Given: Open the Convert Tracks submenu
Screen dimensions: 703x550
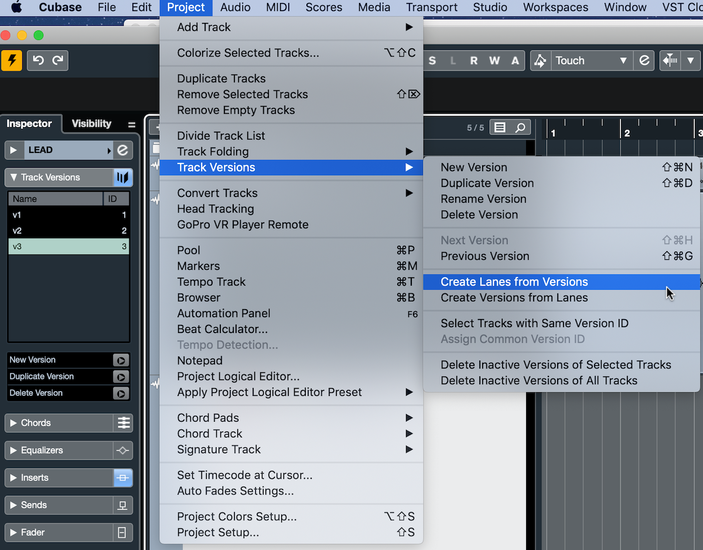Looking at the screenshot, I should pos(291,193).
